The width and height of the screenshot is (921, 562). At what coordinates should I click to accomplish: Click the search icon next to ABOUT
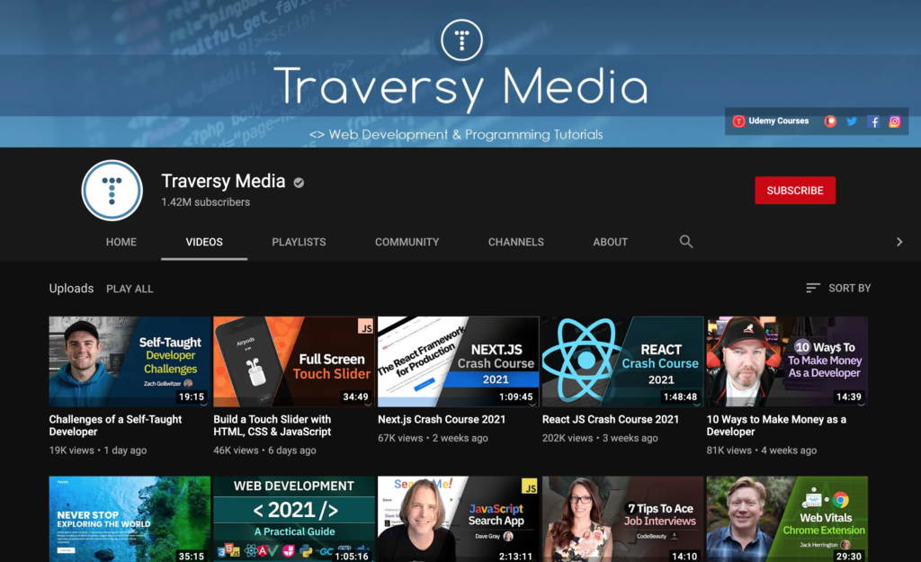pos(686,242)
